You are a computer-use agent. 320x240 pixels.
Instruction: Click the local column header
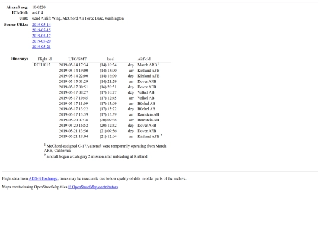[x=111, y=59]
